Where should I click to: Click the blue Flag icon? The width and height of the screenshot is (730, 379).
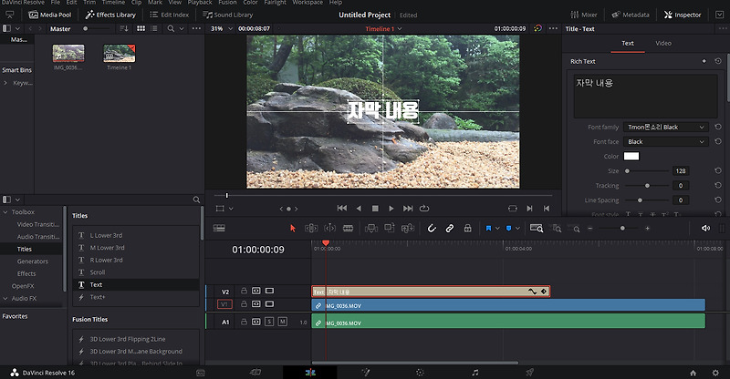490,228
